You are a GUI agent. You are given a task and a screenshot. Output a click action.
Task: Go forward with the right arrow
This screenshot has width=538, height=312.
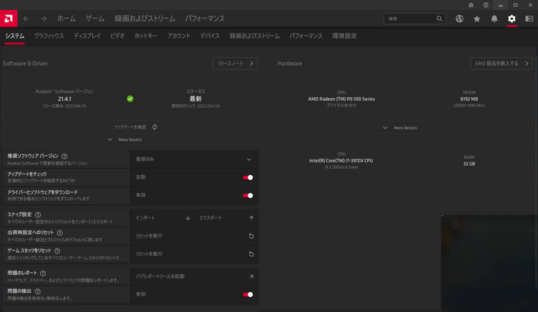click(43, 18)
